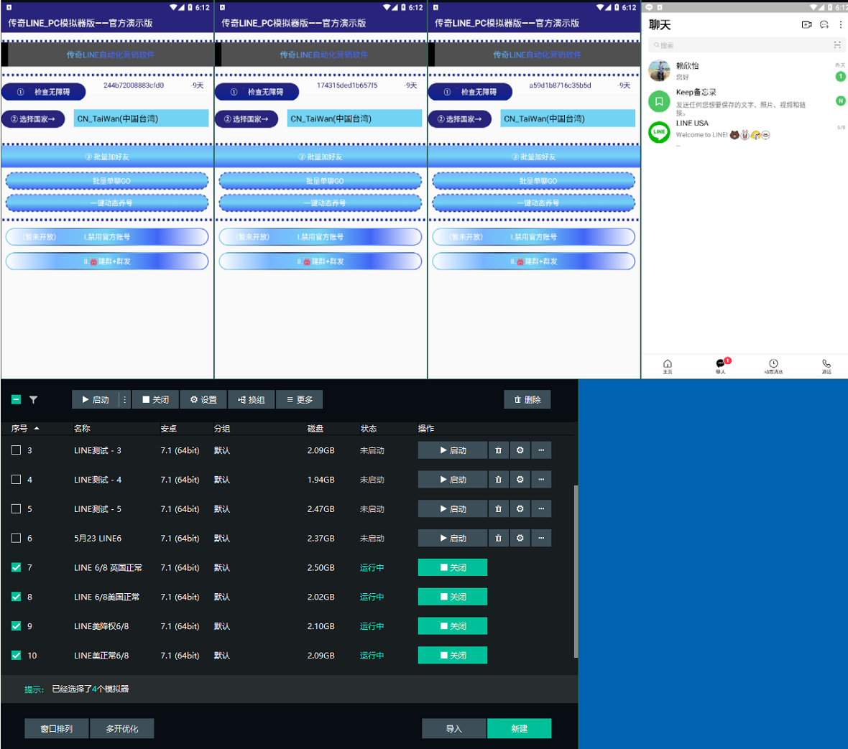
Task: Uncheck the box for LINE 6/8 英国正常
Action: tap(17, 567)
